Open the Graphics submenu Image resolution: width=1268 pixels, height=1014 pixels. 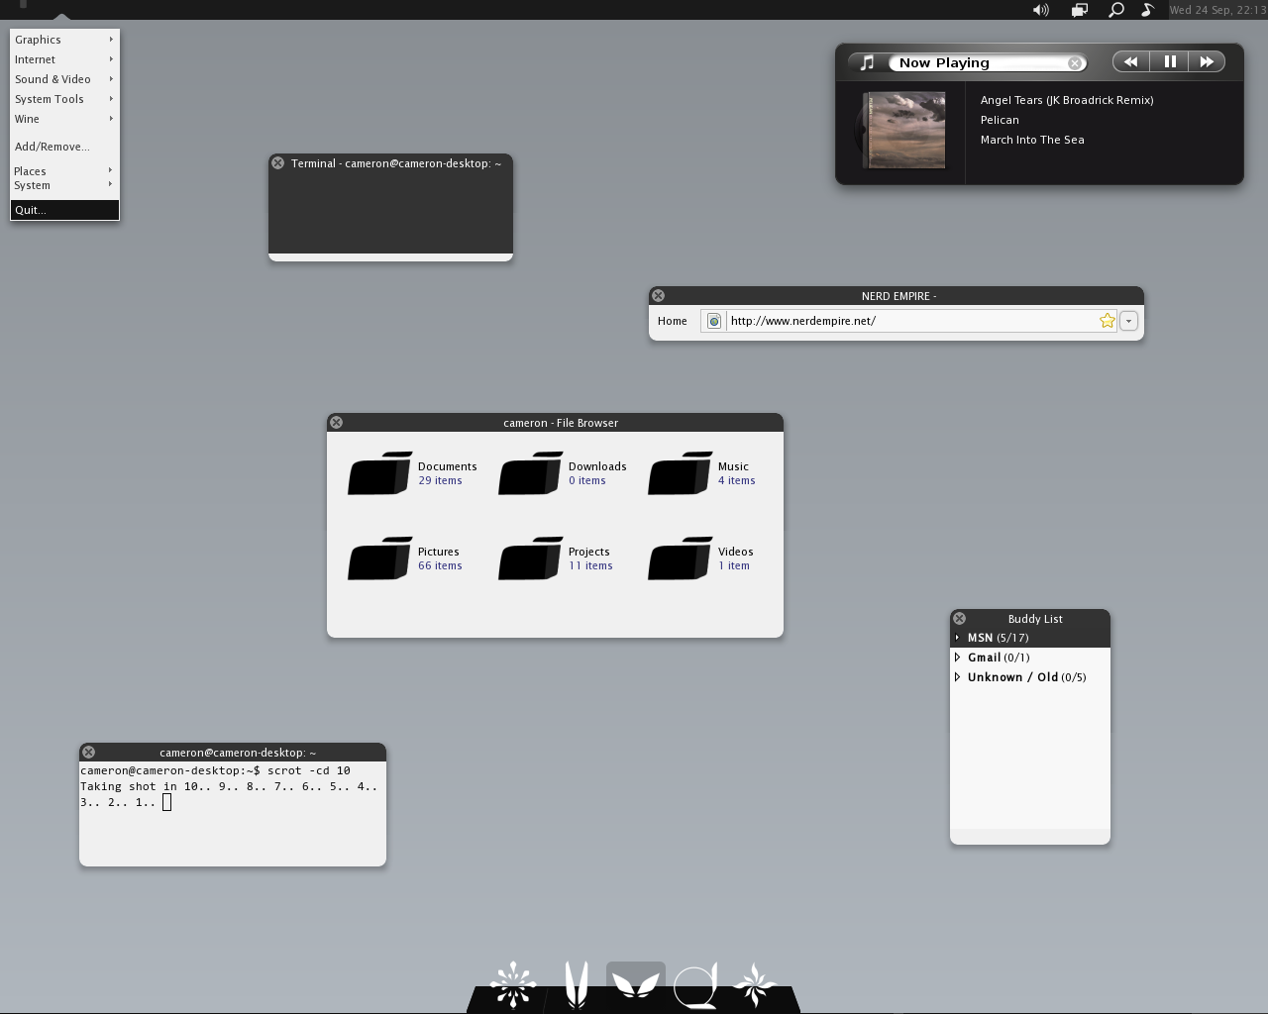[x=64, y=40]
